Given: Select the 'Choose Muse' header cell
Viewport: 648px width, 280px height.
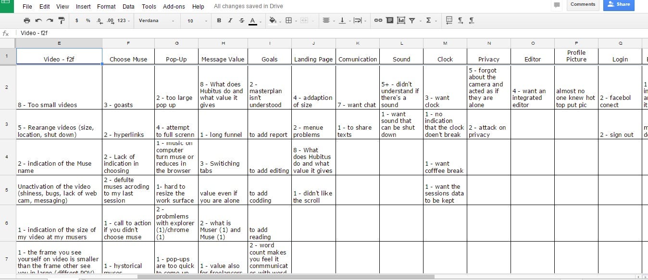Looking at the screenshot, I should (x=128, y=56).
